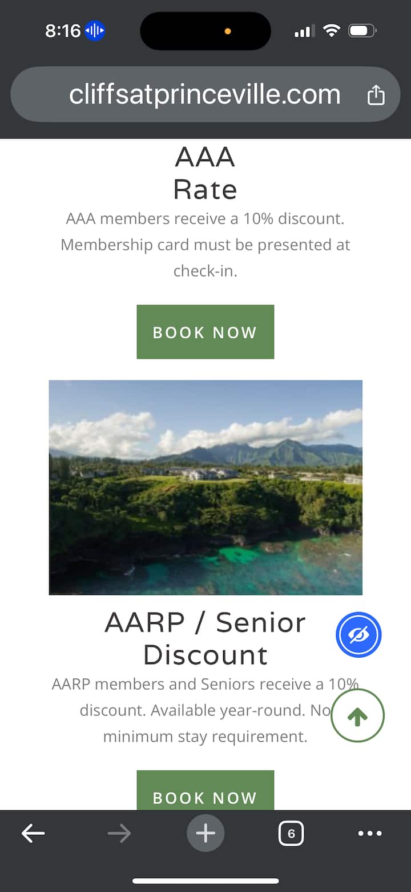Image resolution: width=411 pixels, height=892 pixels.
Task: Tap the green scroll-to-top arrow button
Action: tap(358, 716)
